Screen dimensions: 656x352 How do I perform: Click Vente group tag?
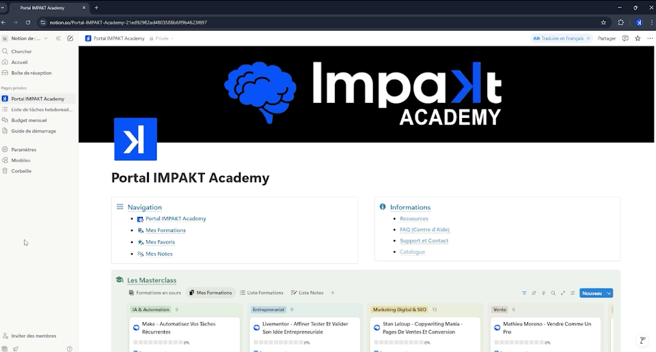tap(500, 310)
